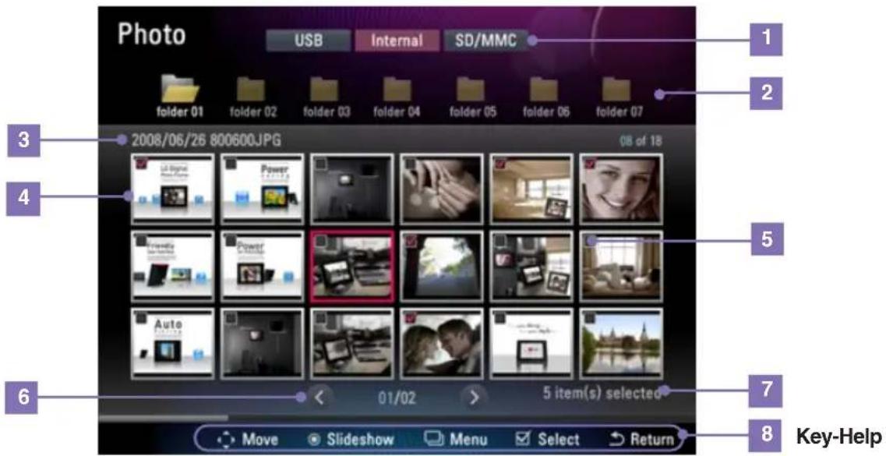Click the 2008/06/26 800600JPG file info
886x456 pixels.
pyautogui.click(x=206, y=140)
